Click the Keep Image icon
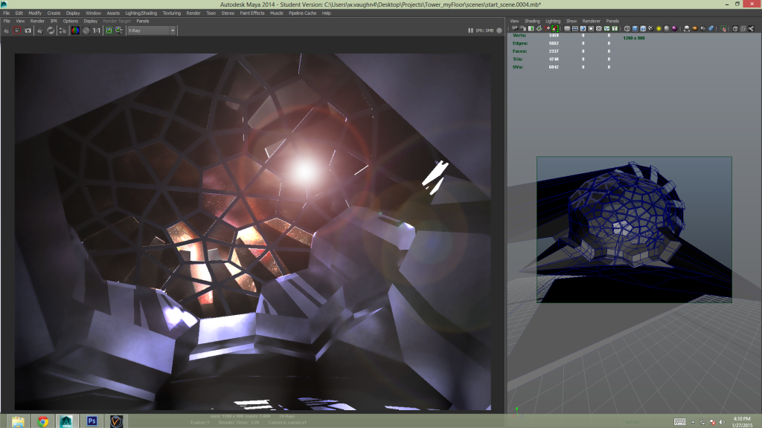 [109, 30]
